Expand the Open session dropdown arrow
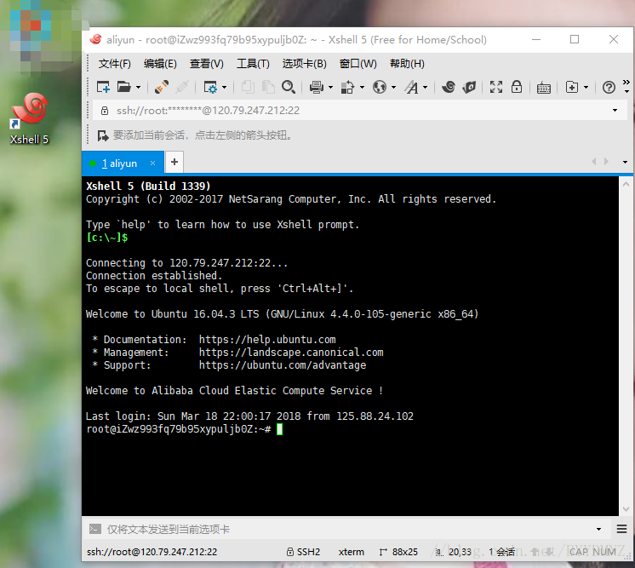This screenshot has width=635, height=568. [138, 88]
